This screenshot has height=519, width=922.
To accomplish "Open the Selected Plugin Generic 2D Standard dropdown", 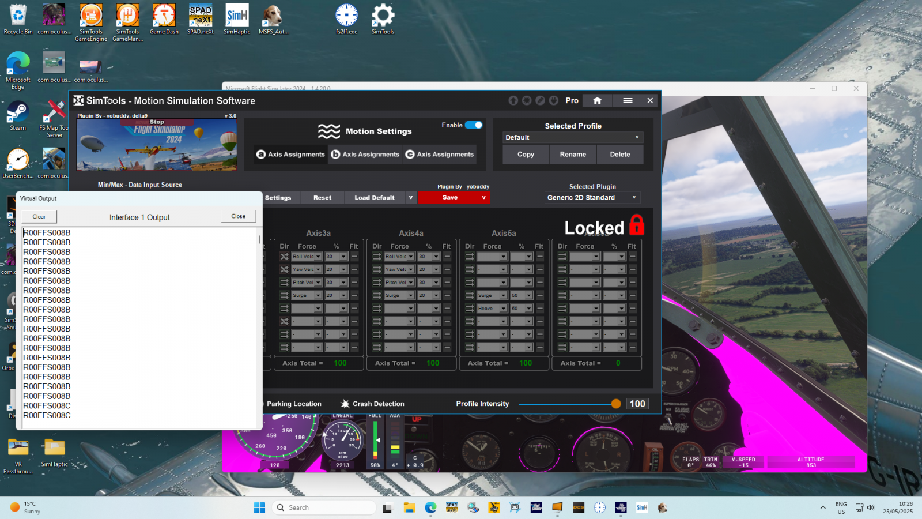I will (592, 198).
